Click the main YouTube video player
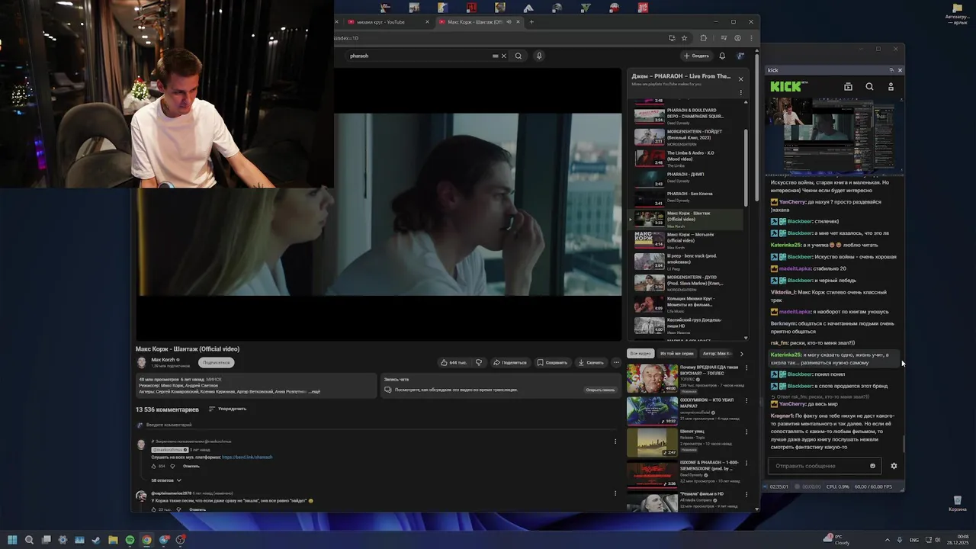This screenshot has height=549, width=976. coord(378,204)
